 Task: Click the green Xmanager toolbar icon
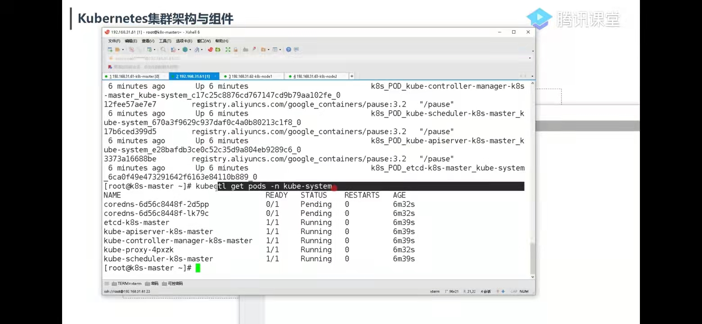pyautogui.click(x=218, y=49)
